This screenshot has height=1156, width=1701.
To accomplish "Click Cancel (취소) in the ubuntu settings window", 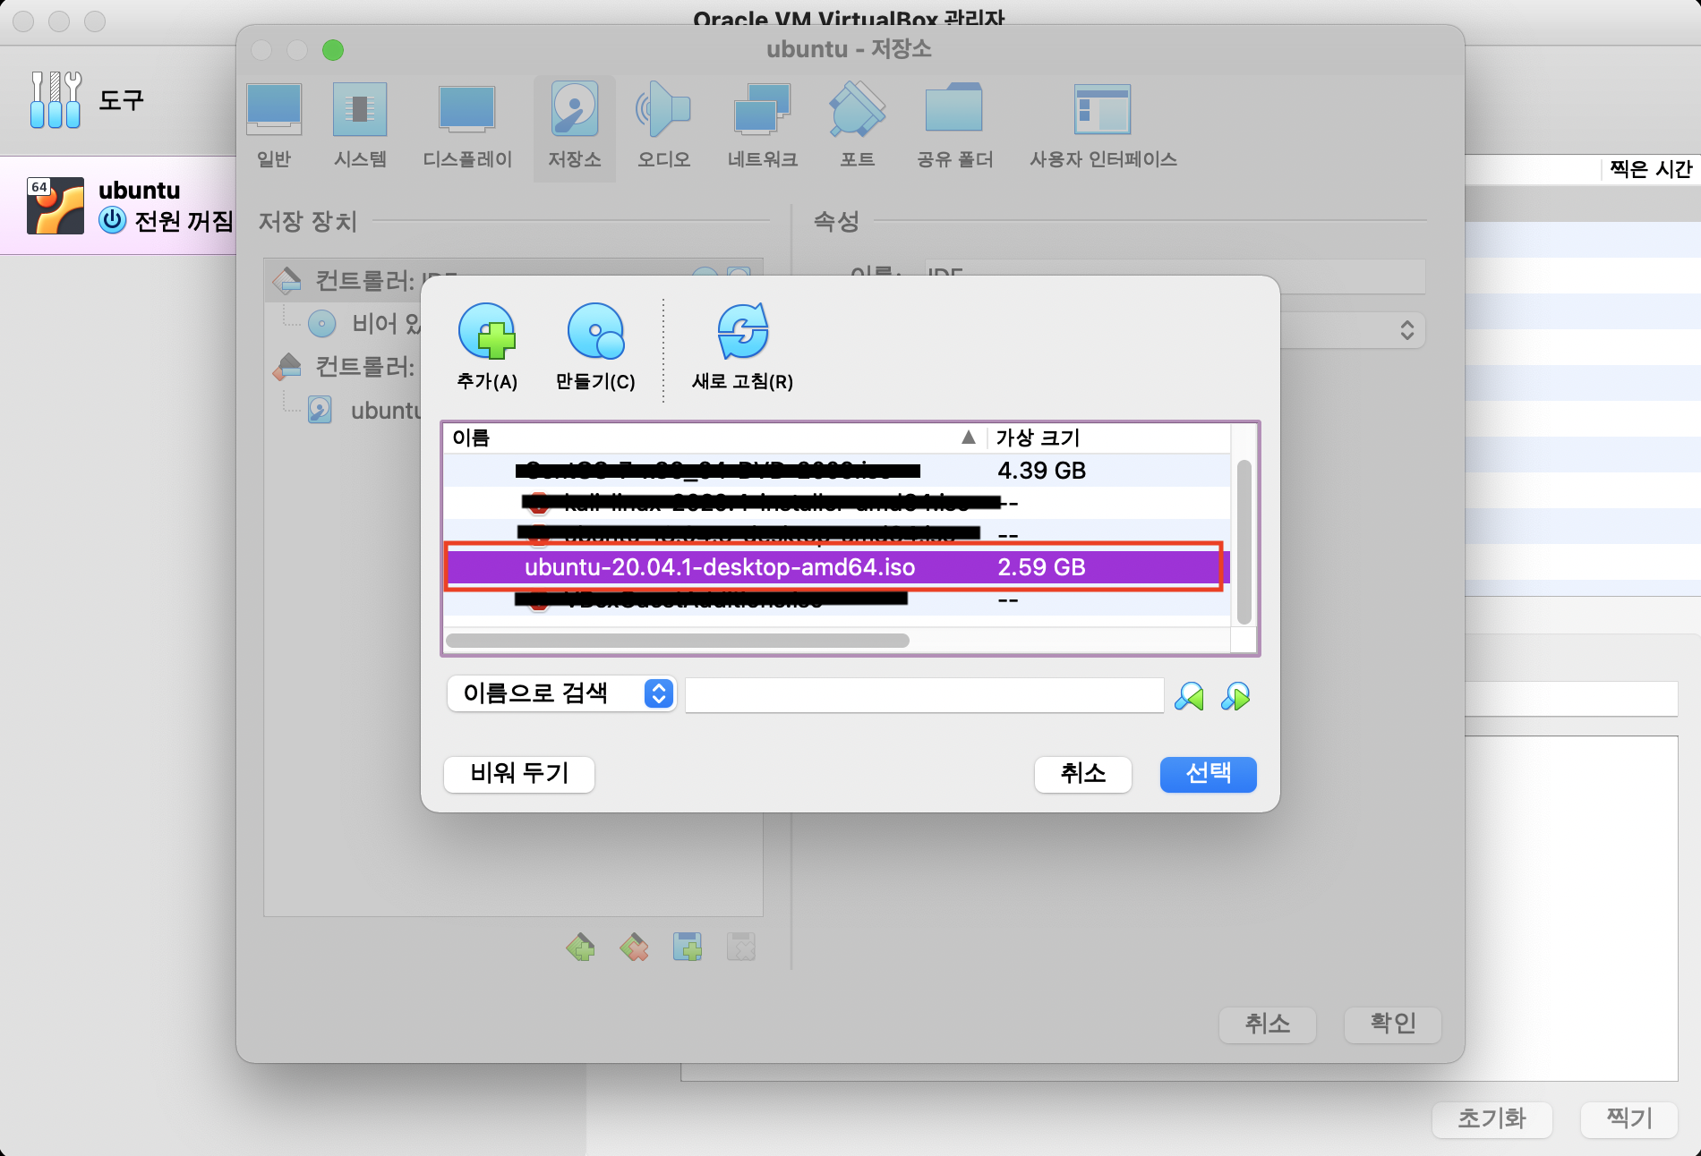I will click(x=1268, y=1024).
